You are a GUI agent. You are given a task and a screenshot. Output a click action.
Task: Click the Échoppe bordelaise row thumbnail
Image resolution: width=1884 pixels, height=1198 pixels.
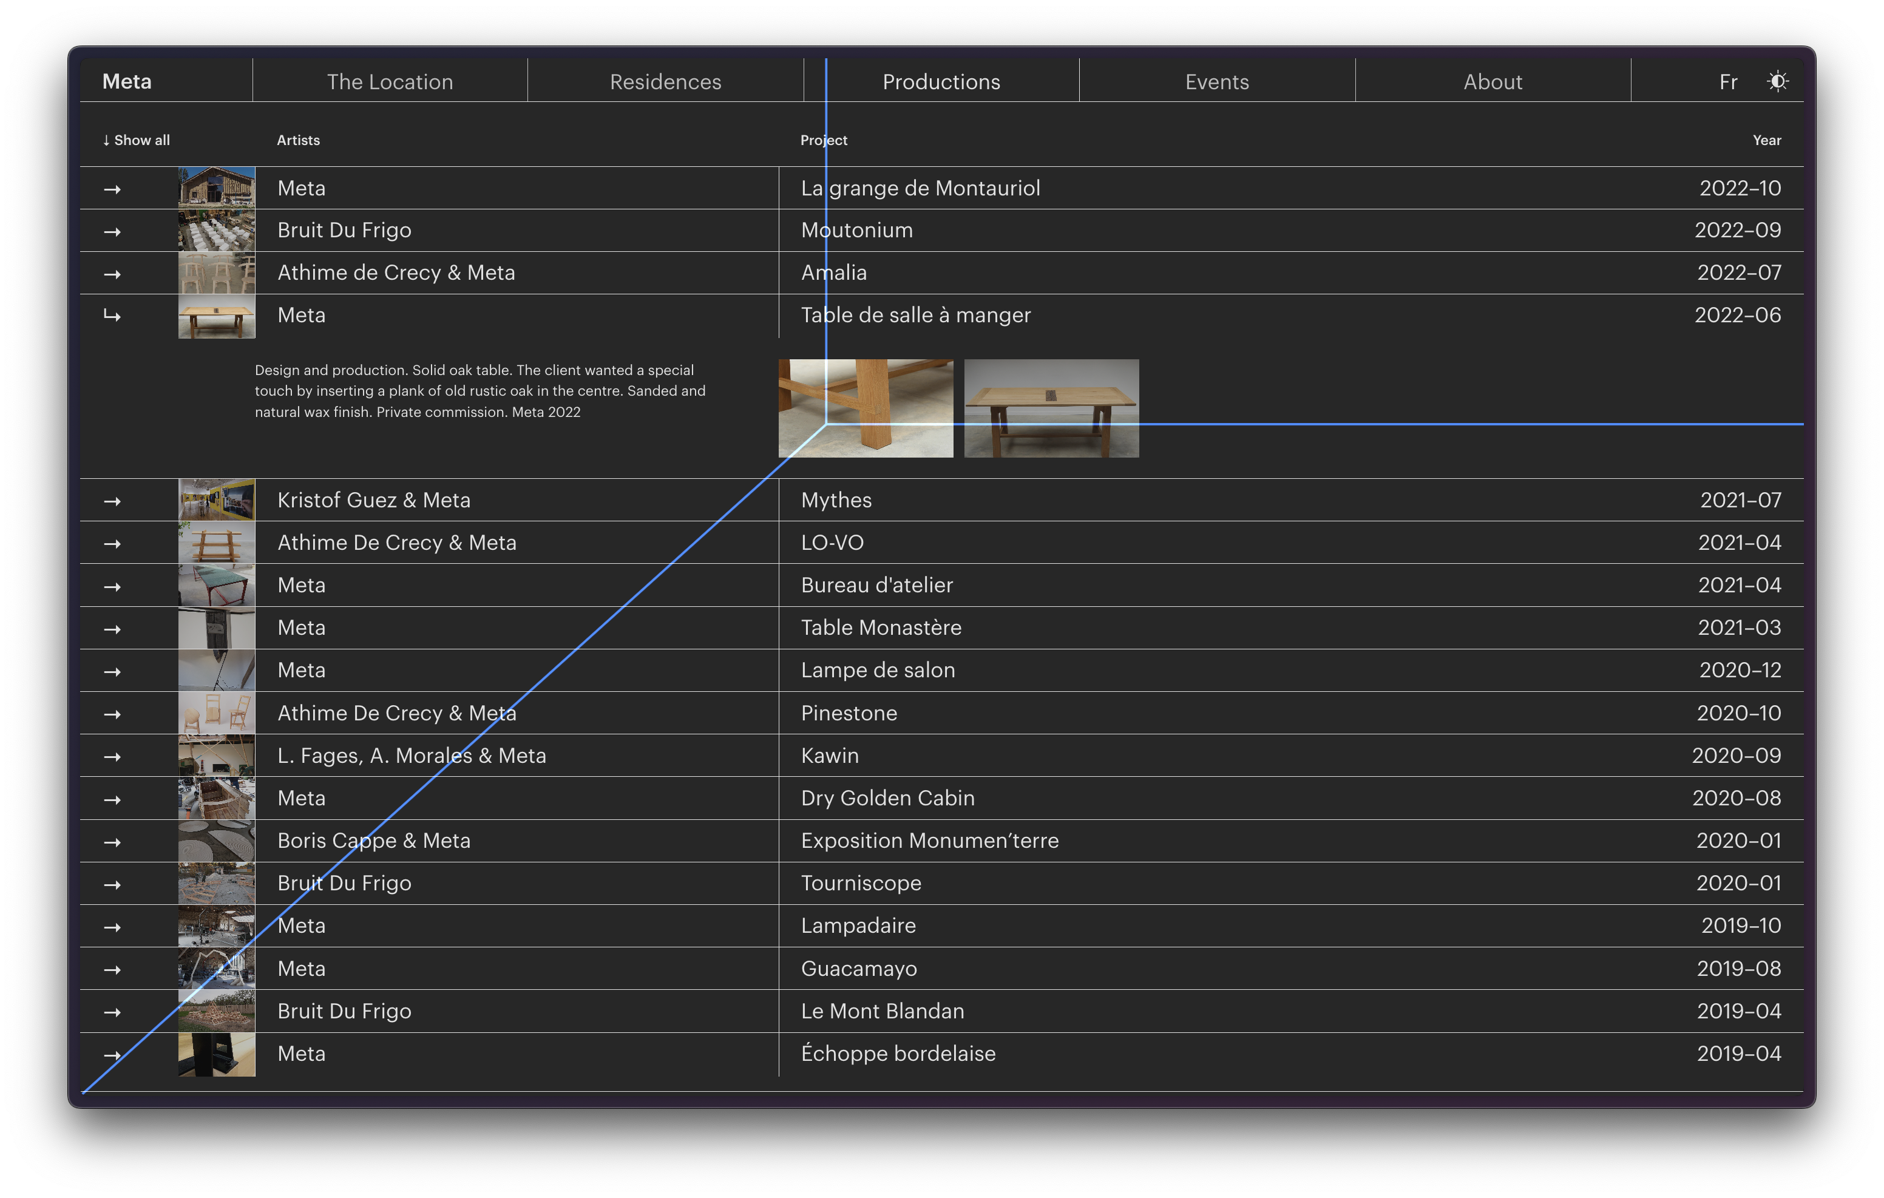[x=217, y=1054]
